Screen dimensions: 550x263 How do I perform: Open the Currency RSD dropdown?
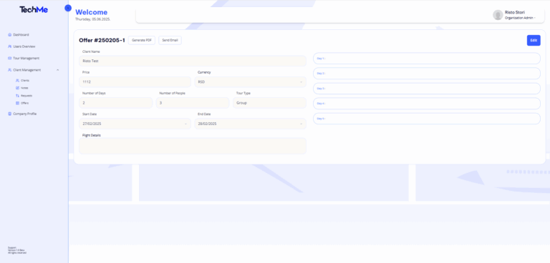tap(250, 82)
